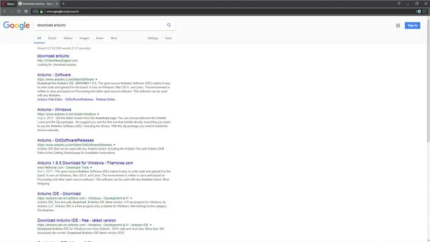Switch to Books results tab

pyautogui.click(x=52, y=38)
